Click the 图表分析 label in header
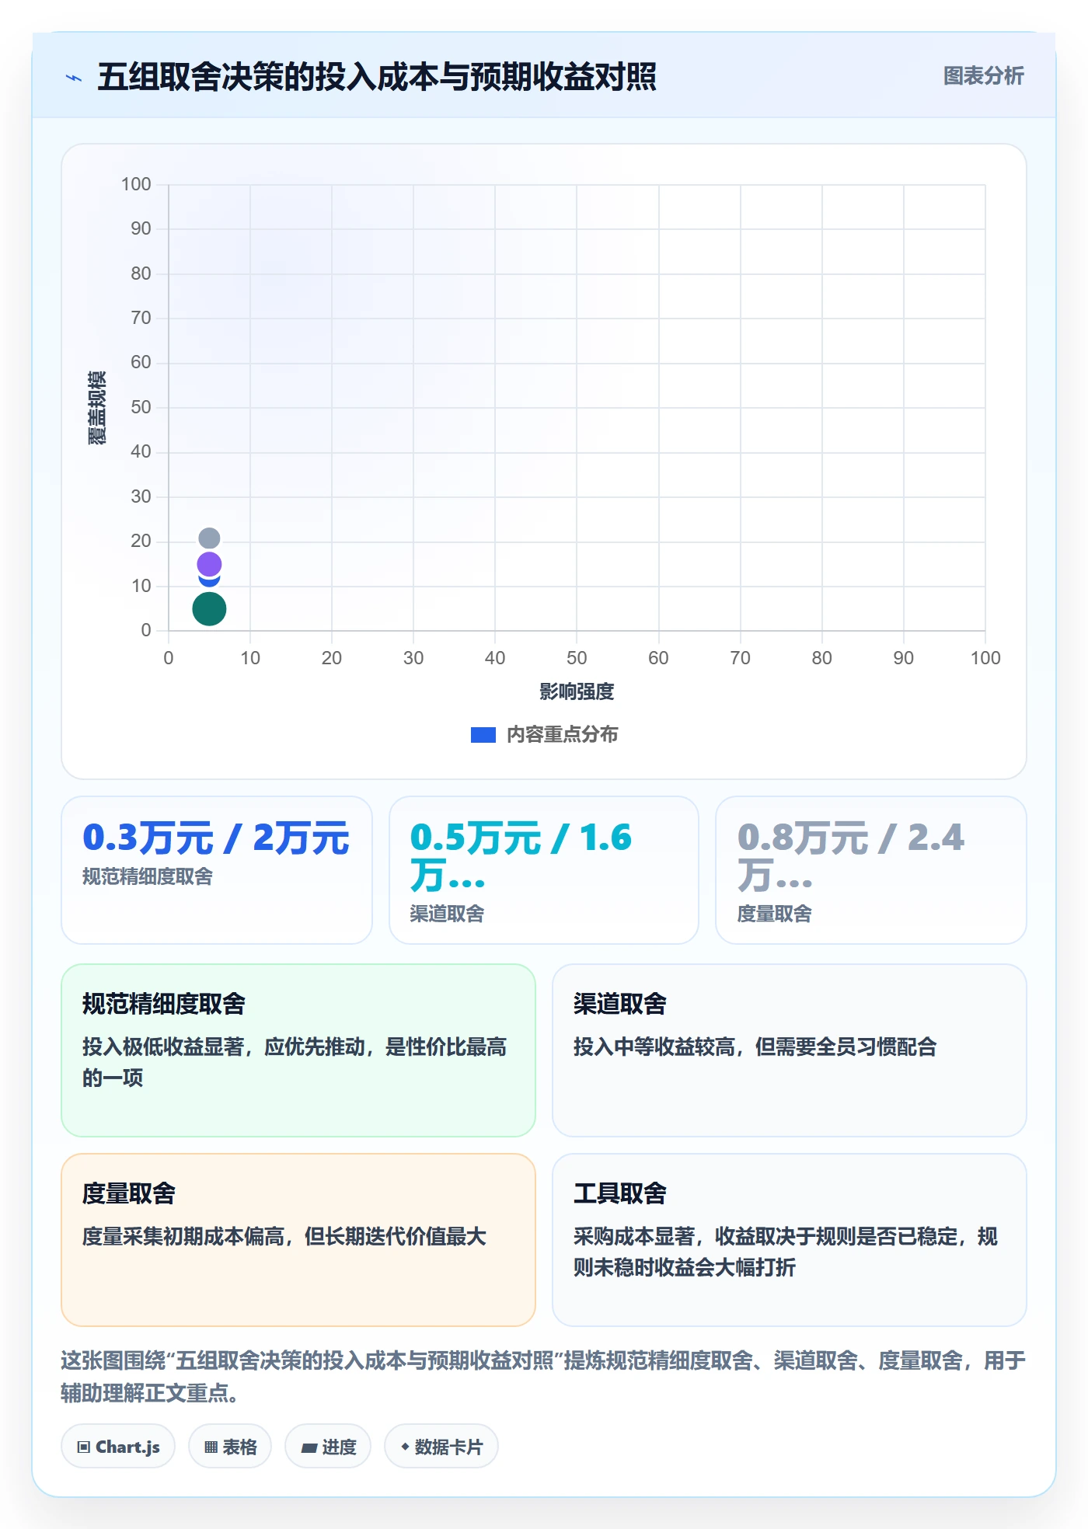Screen dimensions: 1088x1529 pyautogui.click(x=983, y=76)
